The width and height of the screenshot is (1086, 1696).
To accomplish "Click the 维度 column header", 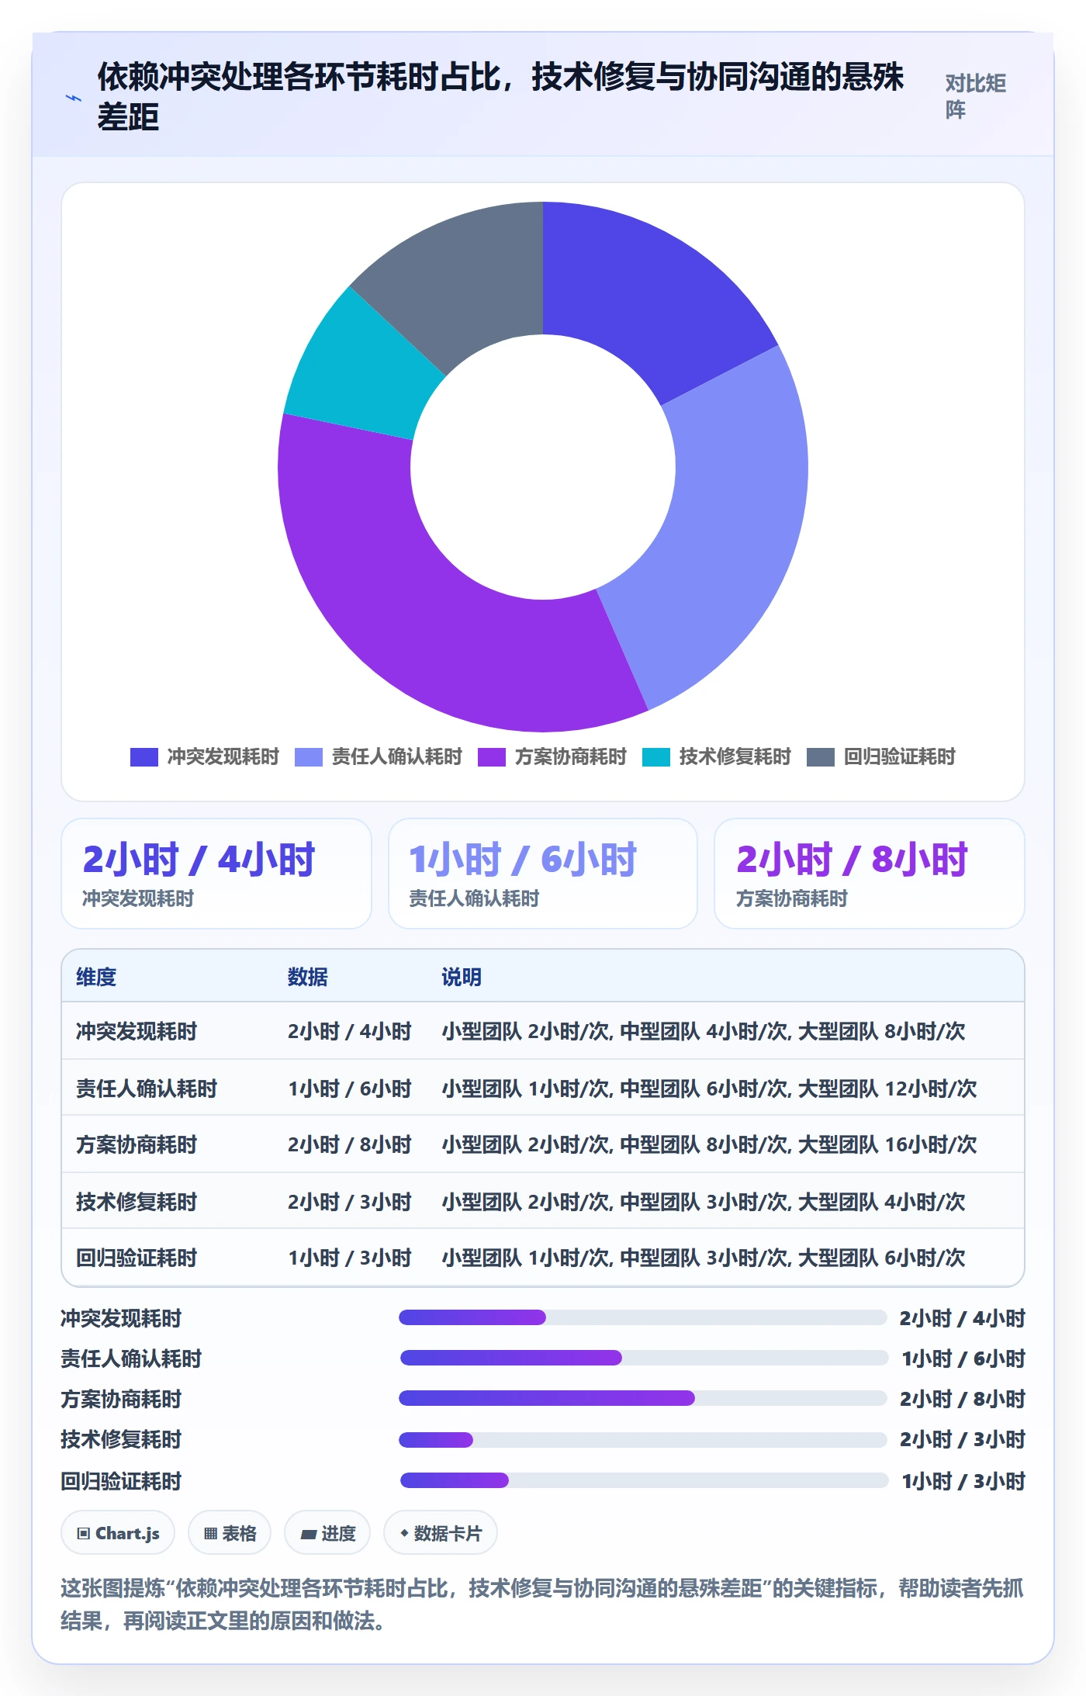I will tap(96, 977).
